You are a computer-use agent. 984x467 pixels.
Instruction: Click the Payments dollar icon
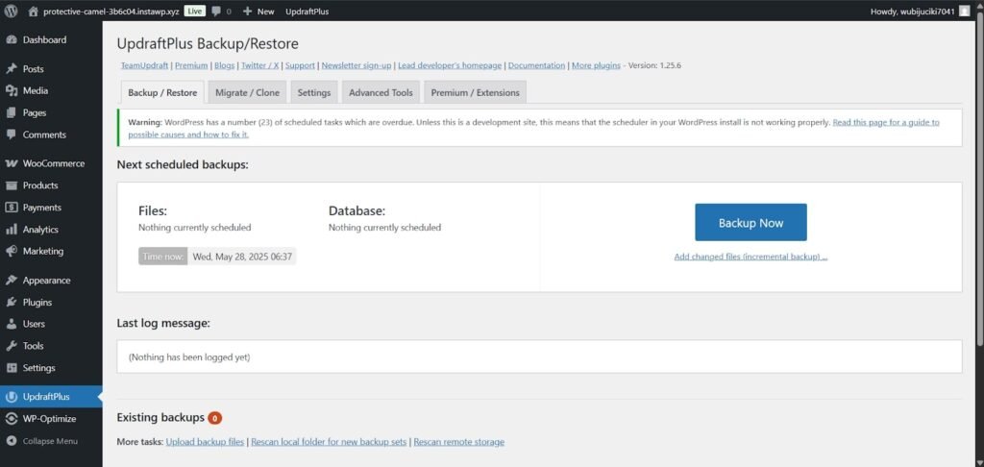11,208
